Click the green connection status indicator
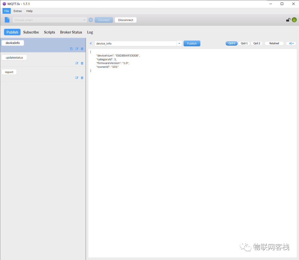 pyautogui.click(x=294, y=20)
